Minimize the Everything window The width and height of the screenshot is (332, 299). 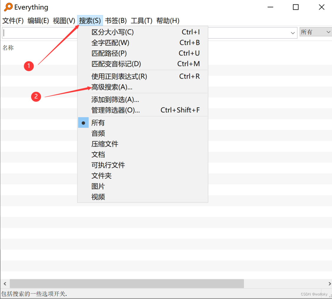(270, 7)
